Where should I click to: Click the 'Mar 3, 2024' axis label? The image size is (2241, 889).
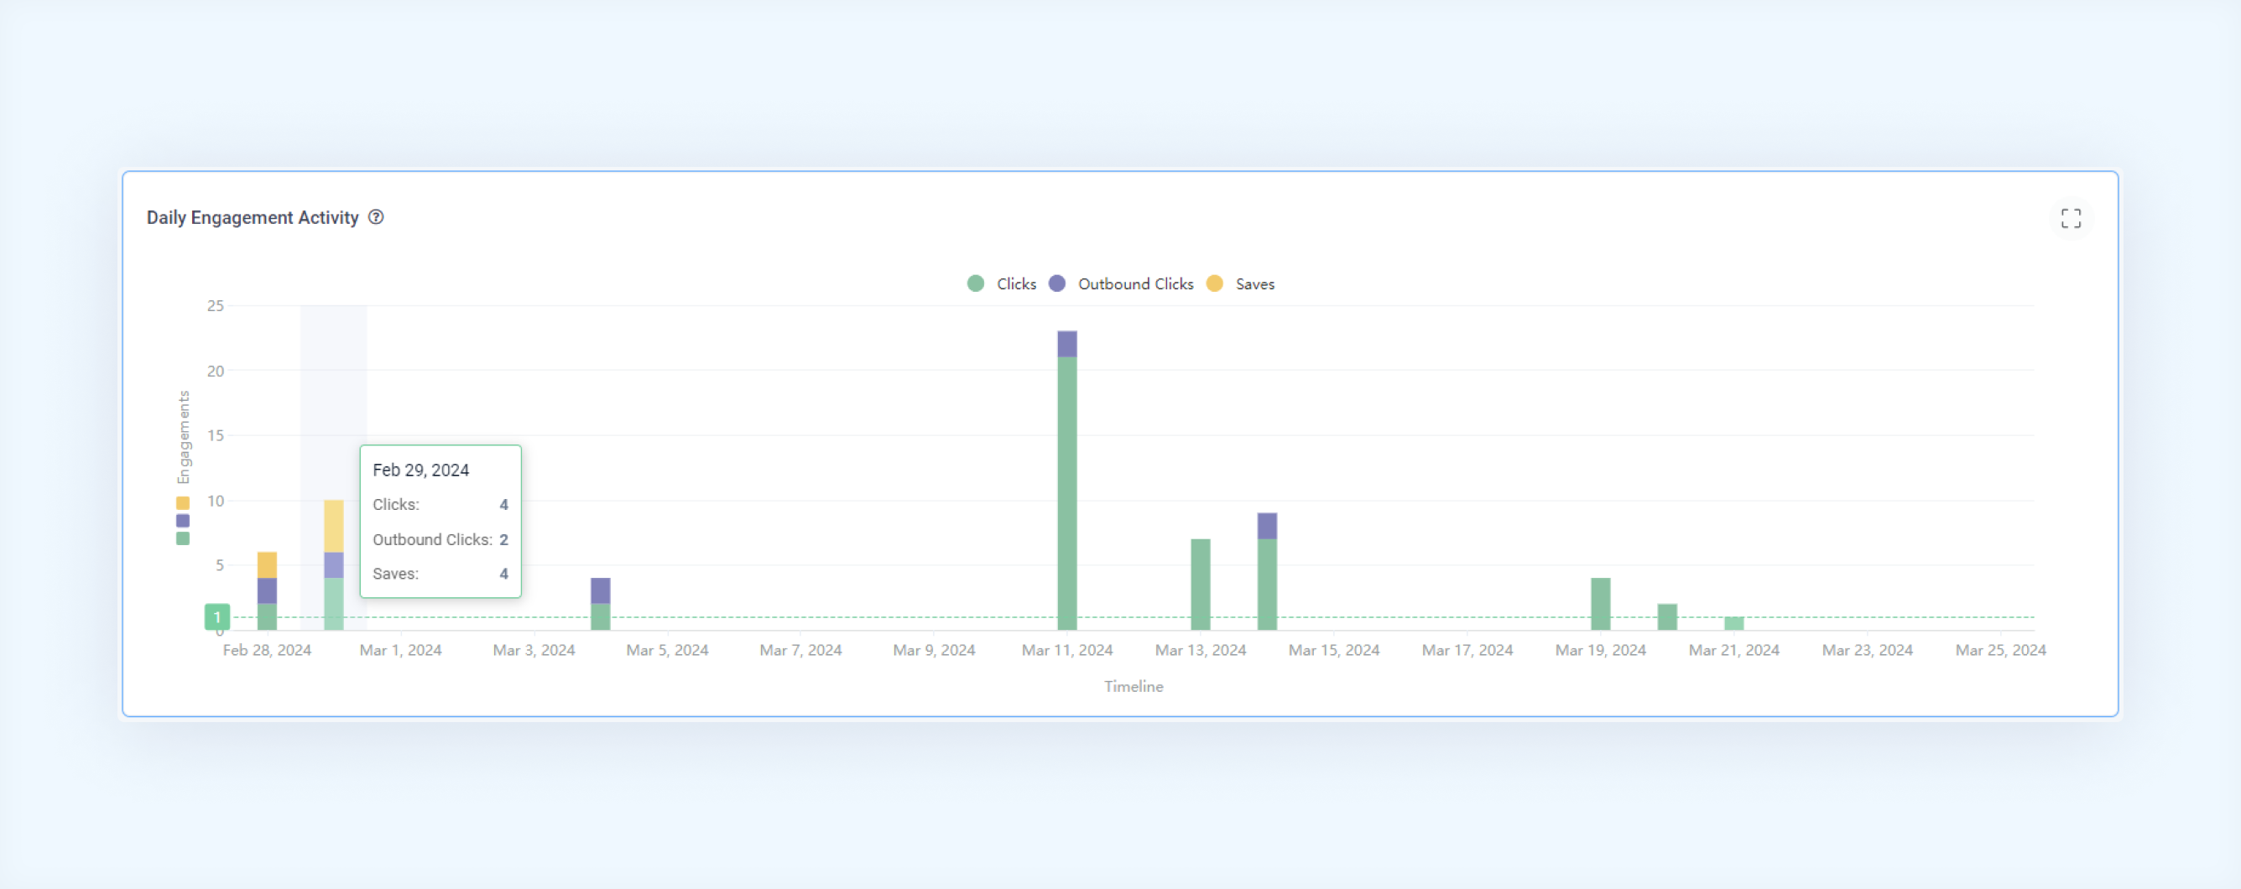(534, 650)
